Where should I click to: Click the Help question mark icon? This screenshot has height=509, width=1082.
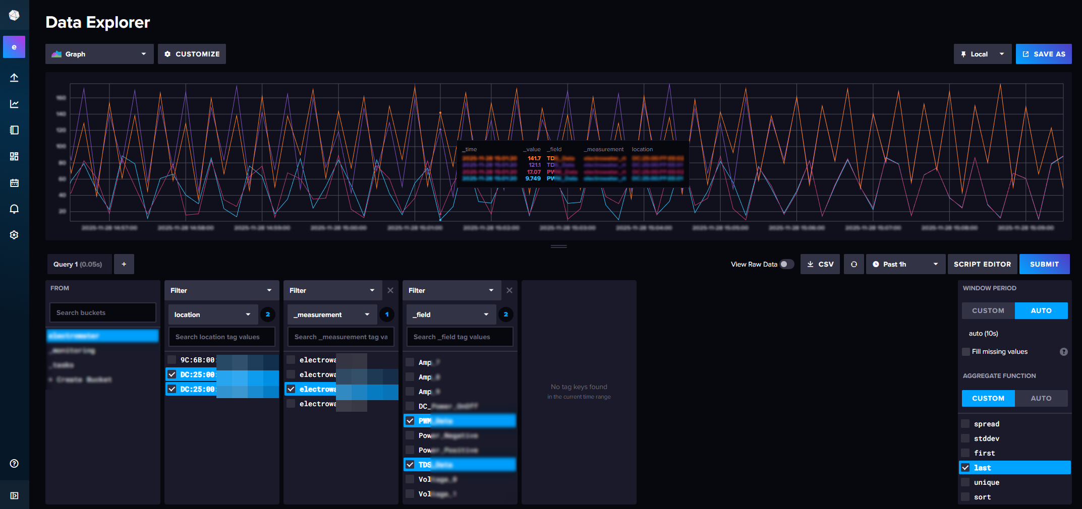point(14,464)
